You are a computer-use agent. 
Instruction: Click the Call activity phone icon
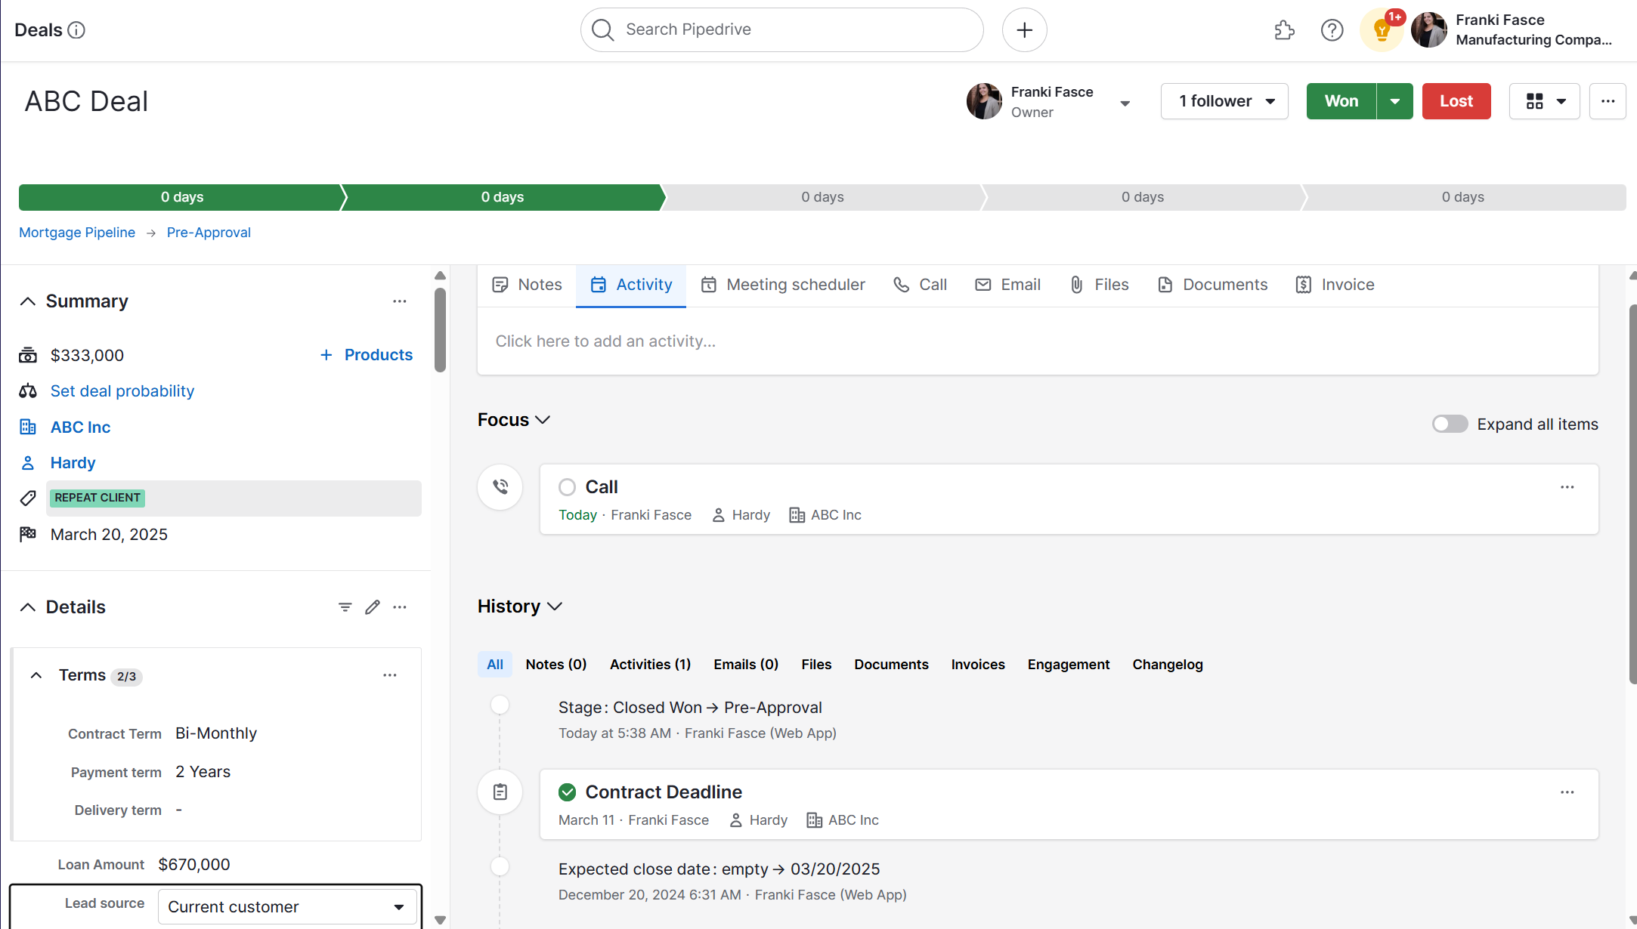click(500, 487)
